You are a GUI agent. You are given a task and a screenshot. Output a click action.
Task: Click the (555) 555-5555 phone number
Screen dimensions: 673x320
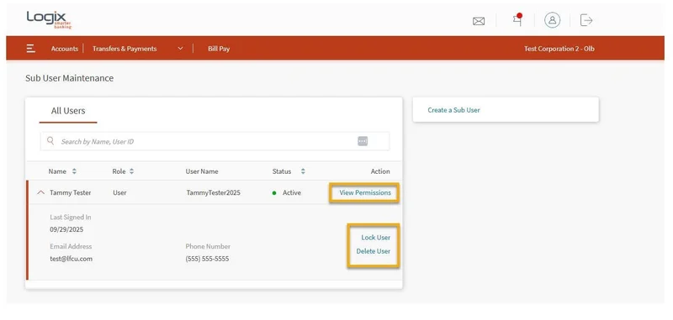[x=207, y=259]
